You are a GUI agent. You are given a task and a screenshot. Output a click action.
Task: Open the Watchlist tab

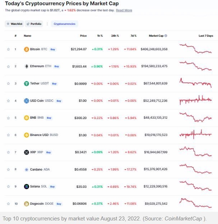pos(14,24)
